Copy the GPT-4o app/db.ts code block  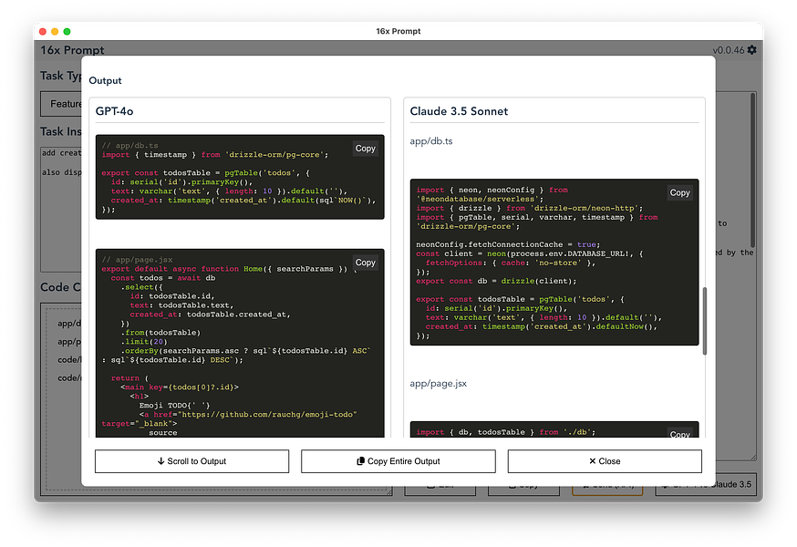365,149
